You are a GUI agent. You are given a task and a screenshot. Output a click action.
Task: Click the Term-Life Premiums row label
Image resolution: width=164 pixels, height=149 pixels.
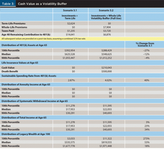[x=14, y=23]
